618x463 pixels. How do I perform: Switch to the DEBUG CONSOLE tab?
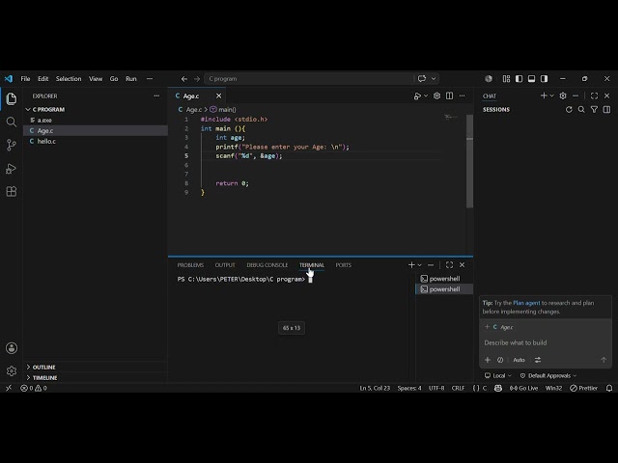pos(267,265)
